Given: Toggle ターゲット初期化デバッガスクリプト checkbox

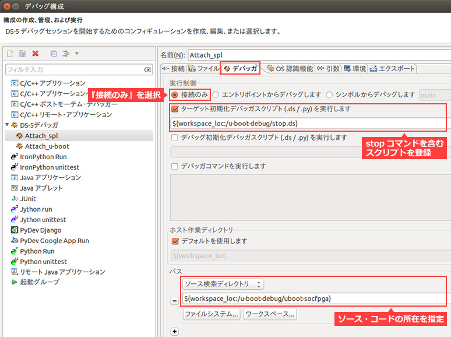Looking at the screenshot, I should pyautogui.click(x=175, y=109).
